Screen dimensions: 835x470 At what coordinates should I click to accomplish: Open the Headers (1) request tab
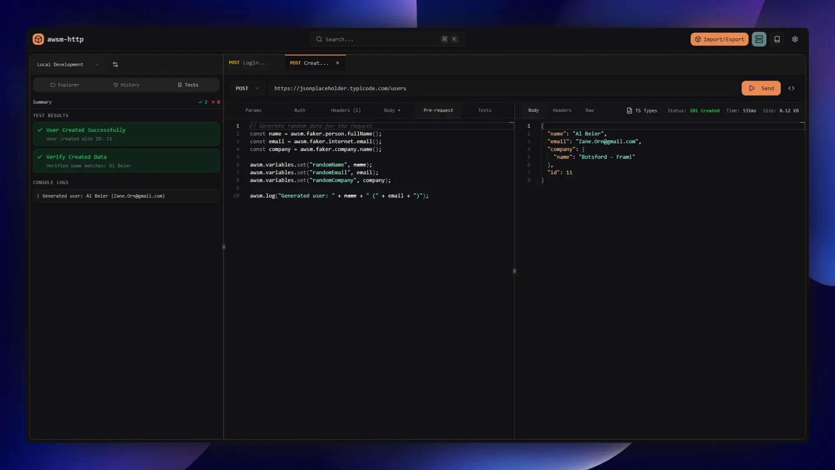tap(345, 111)
